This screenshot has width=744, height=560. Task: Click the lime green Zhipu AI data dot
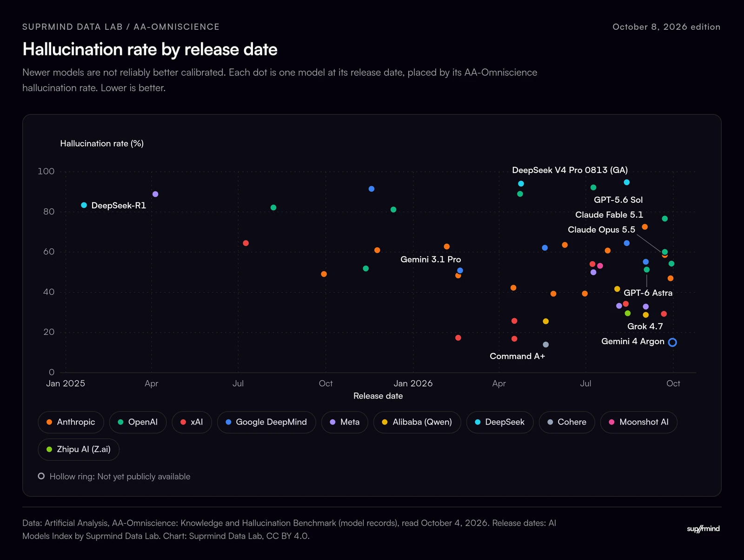pos(628,313)
